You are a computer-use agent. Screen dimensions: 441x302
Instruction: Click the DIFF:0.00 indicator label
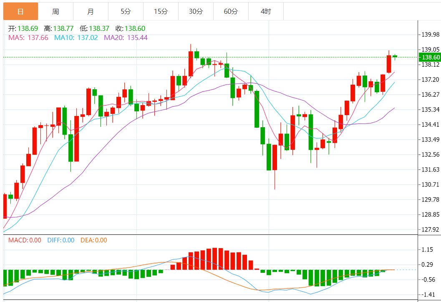point(61,240)
